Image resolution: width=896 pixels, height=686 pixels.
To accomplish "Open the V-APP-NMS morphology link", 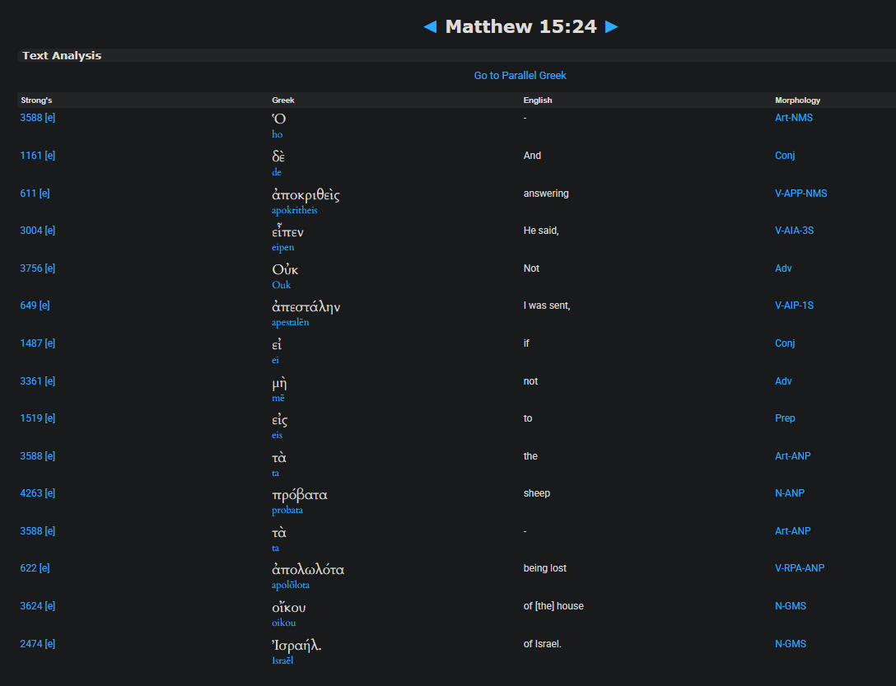I will click(800, 194).
